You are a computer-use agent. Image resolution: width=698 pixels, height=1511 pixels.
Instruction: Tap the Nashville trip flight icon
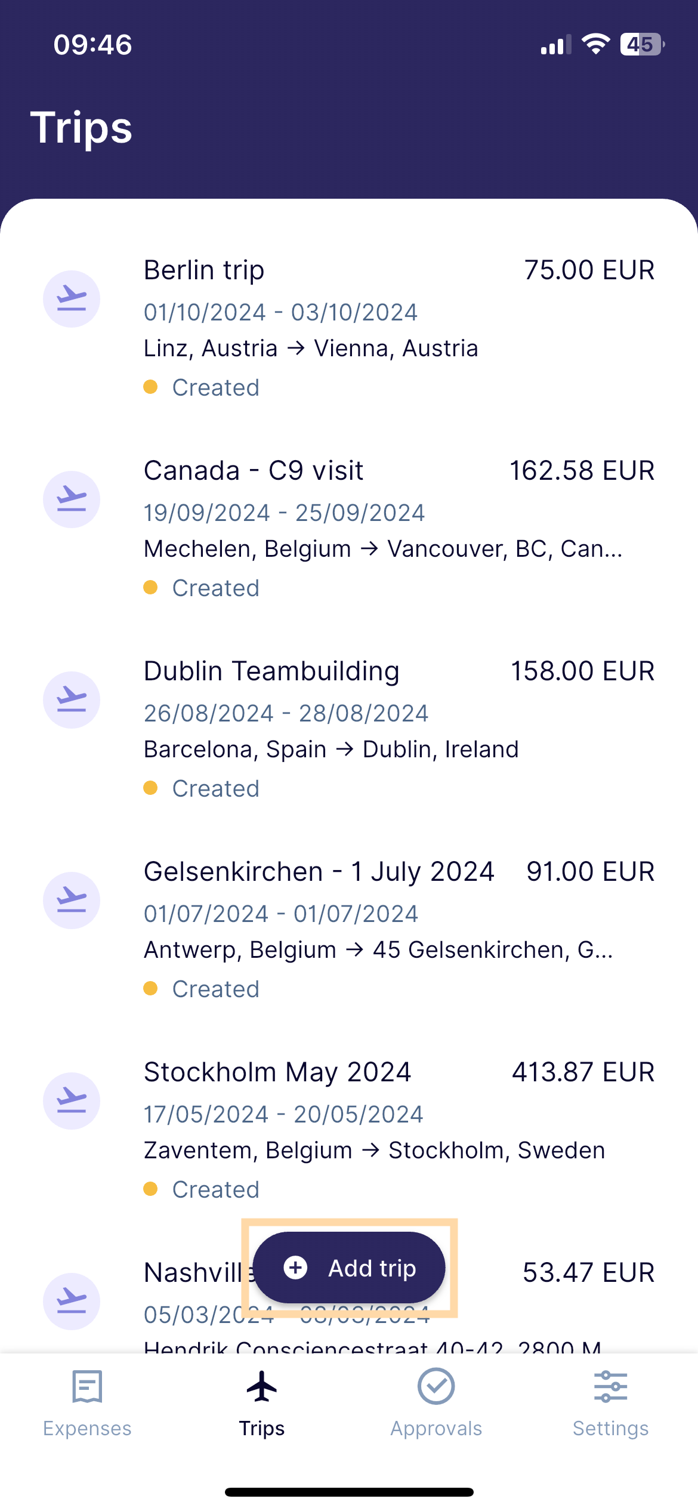72,1302
